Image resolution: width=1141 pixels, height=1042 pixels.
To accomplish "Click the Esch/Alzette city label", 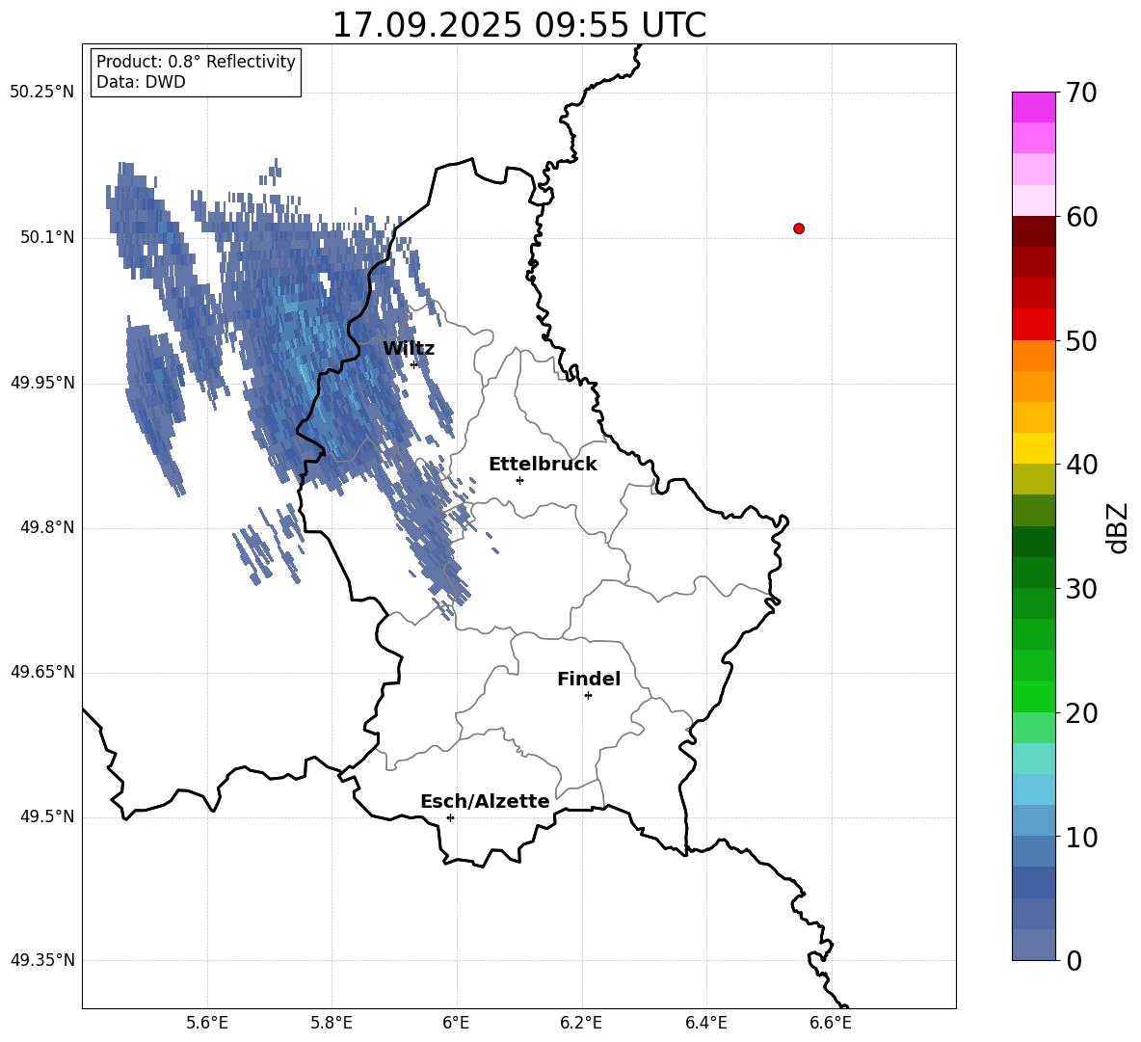I will point(485,802).
